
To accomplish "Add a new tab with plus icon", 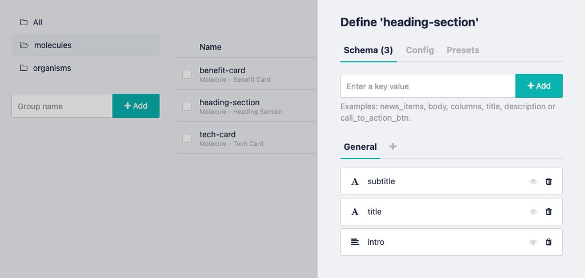I will pyautogui.click(x=392, y=146).
